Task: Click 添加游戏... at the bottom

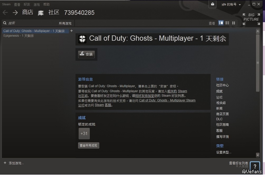Action: coord(16,163)
